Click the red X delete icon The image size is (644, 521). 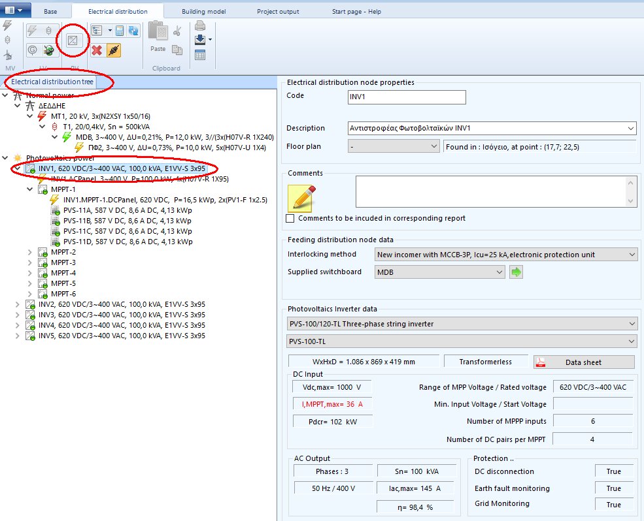[x=97, y=50]
